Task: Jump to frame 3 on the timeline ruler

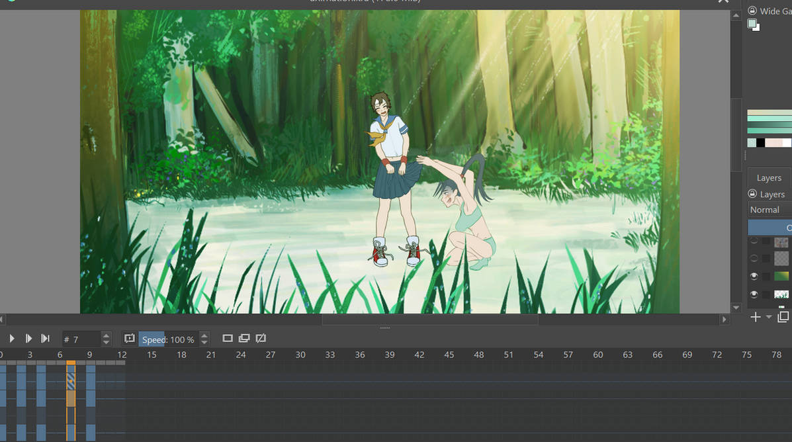Action: click(x=30, y=355)
